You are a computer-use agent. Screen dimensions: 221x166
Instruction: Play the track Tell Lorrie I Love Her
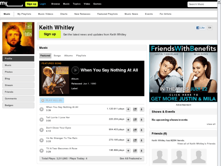pyautogui.click(x=41, y=119)
